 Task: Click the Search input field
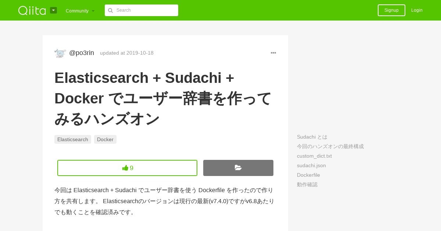click(141, 10)
